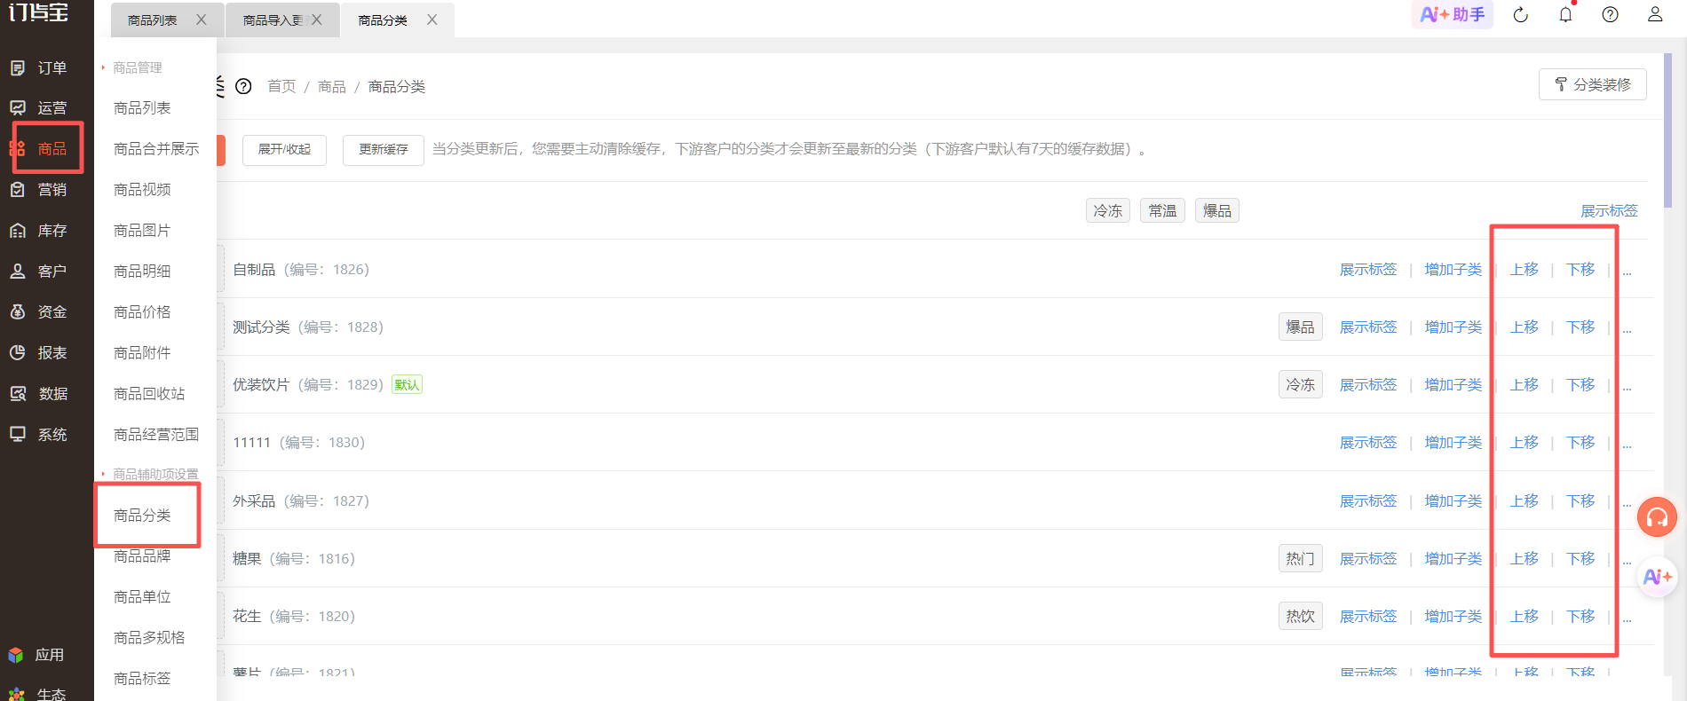
Task: Select the 常温 tag in header
Action: click(1162, 210)
